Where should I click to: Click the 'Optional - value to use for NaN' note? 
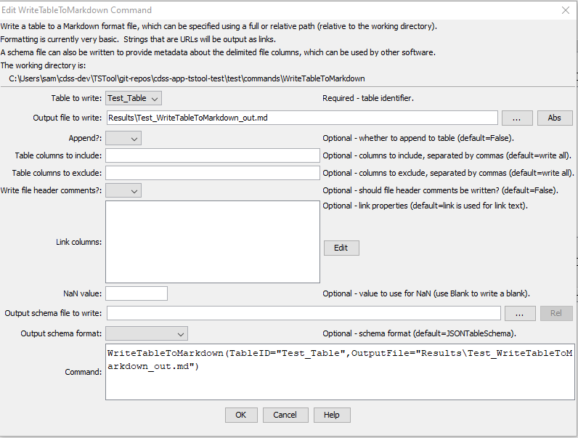pyautogui.click(x=426, y=294)
